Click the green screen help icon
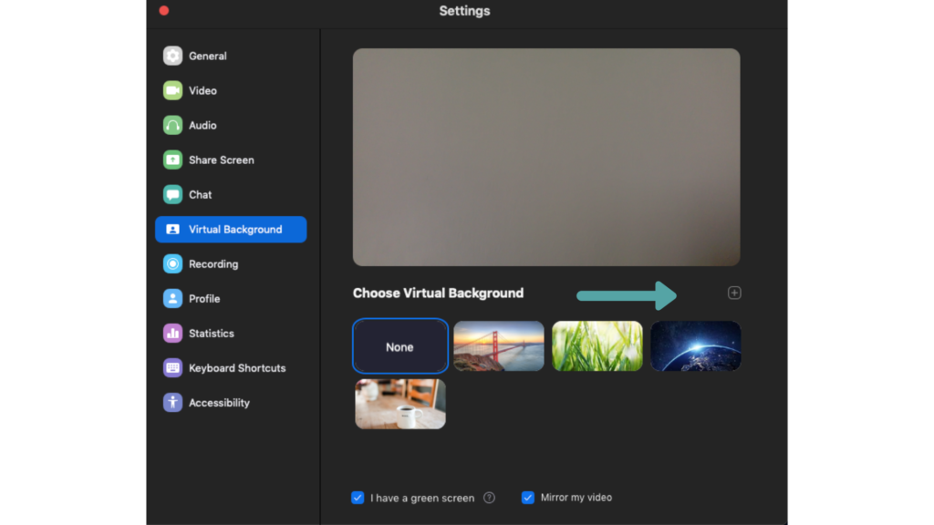 tap(489, 498)
